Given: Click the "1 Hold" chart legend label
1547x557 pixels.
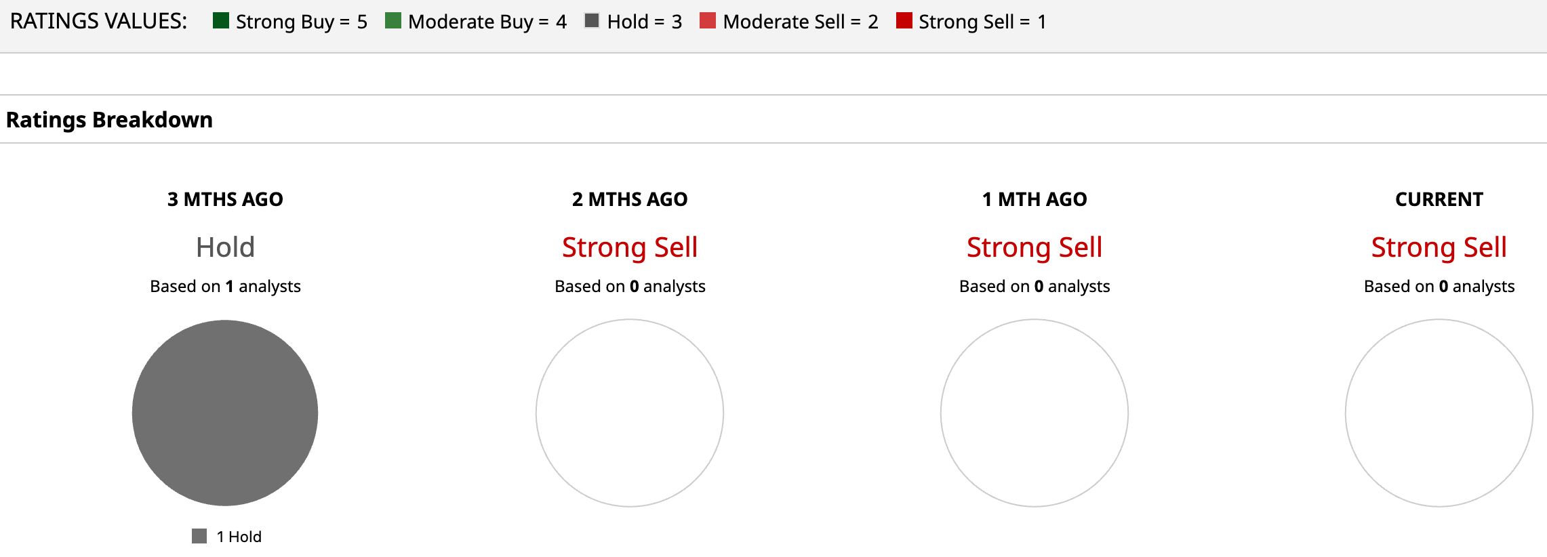Looking at the screenshot, I should [239, 537].
